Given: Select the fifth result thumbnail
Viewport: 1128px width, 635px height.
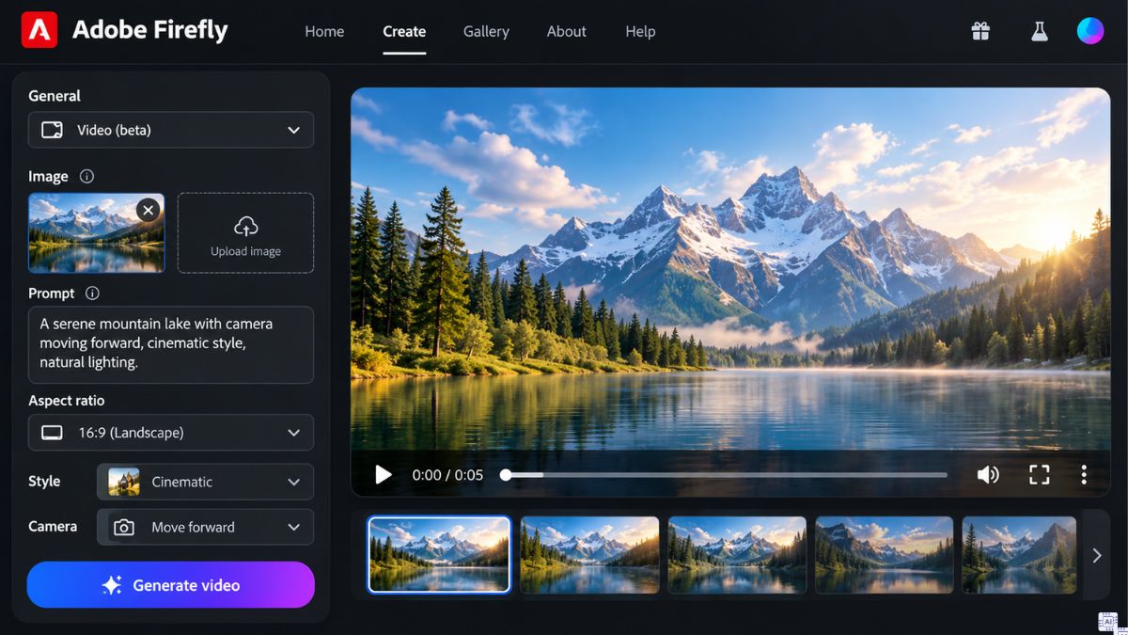Looking at the screenshot, I should (x=1019, y=555).
